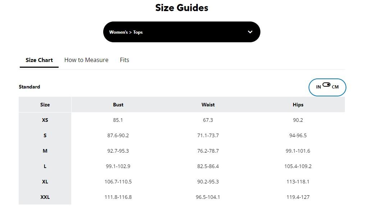Click the L hips value 105.4-109.2
This screenshot has width=378, height=206.
298,166
